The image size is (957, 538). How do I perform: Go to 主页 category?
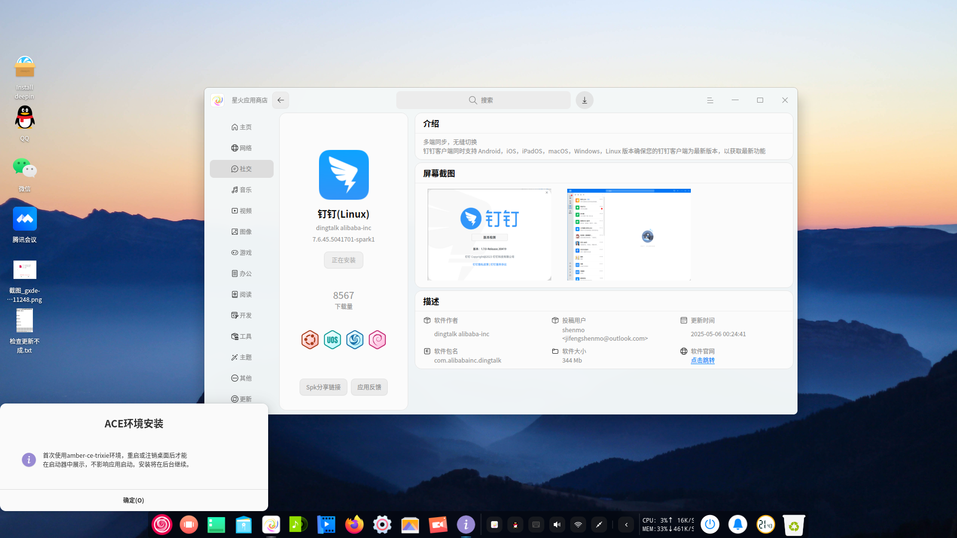coord(242,127)
